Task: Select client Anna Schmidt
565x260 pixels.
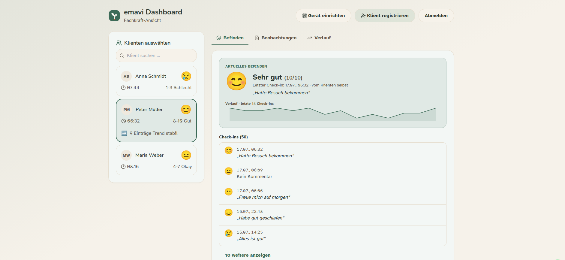Action: click(156, 81)
